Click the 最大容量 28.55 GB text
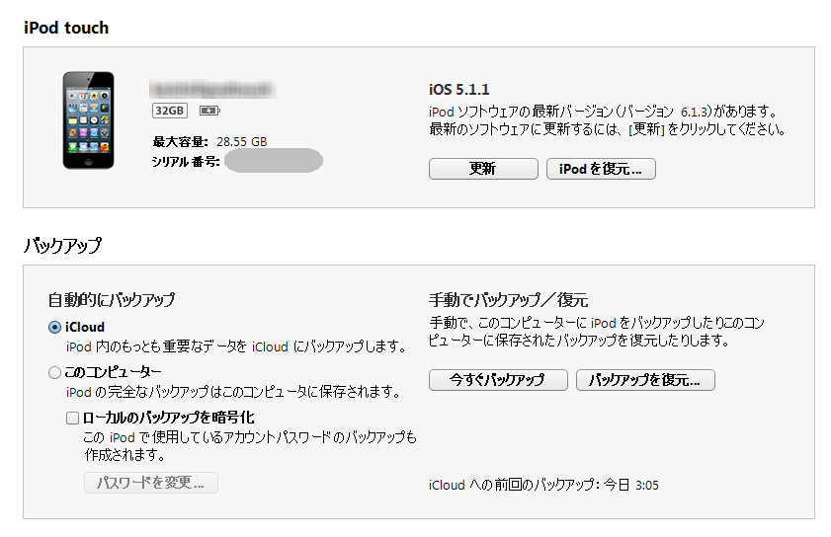 click(209, 142)
